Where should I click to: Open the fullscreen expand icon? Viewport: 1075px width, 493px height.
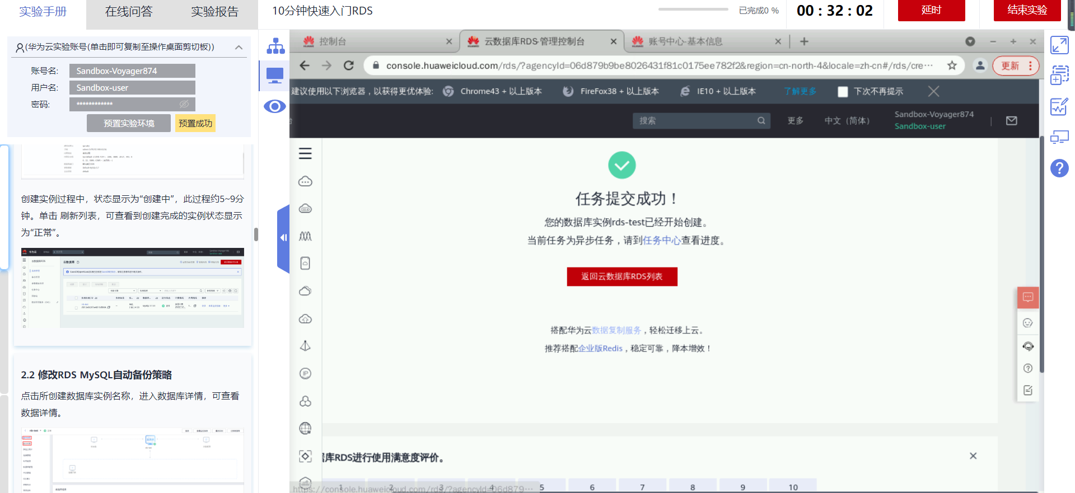[x=1059, y=45]
